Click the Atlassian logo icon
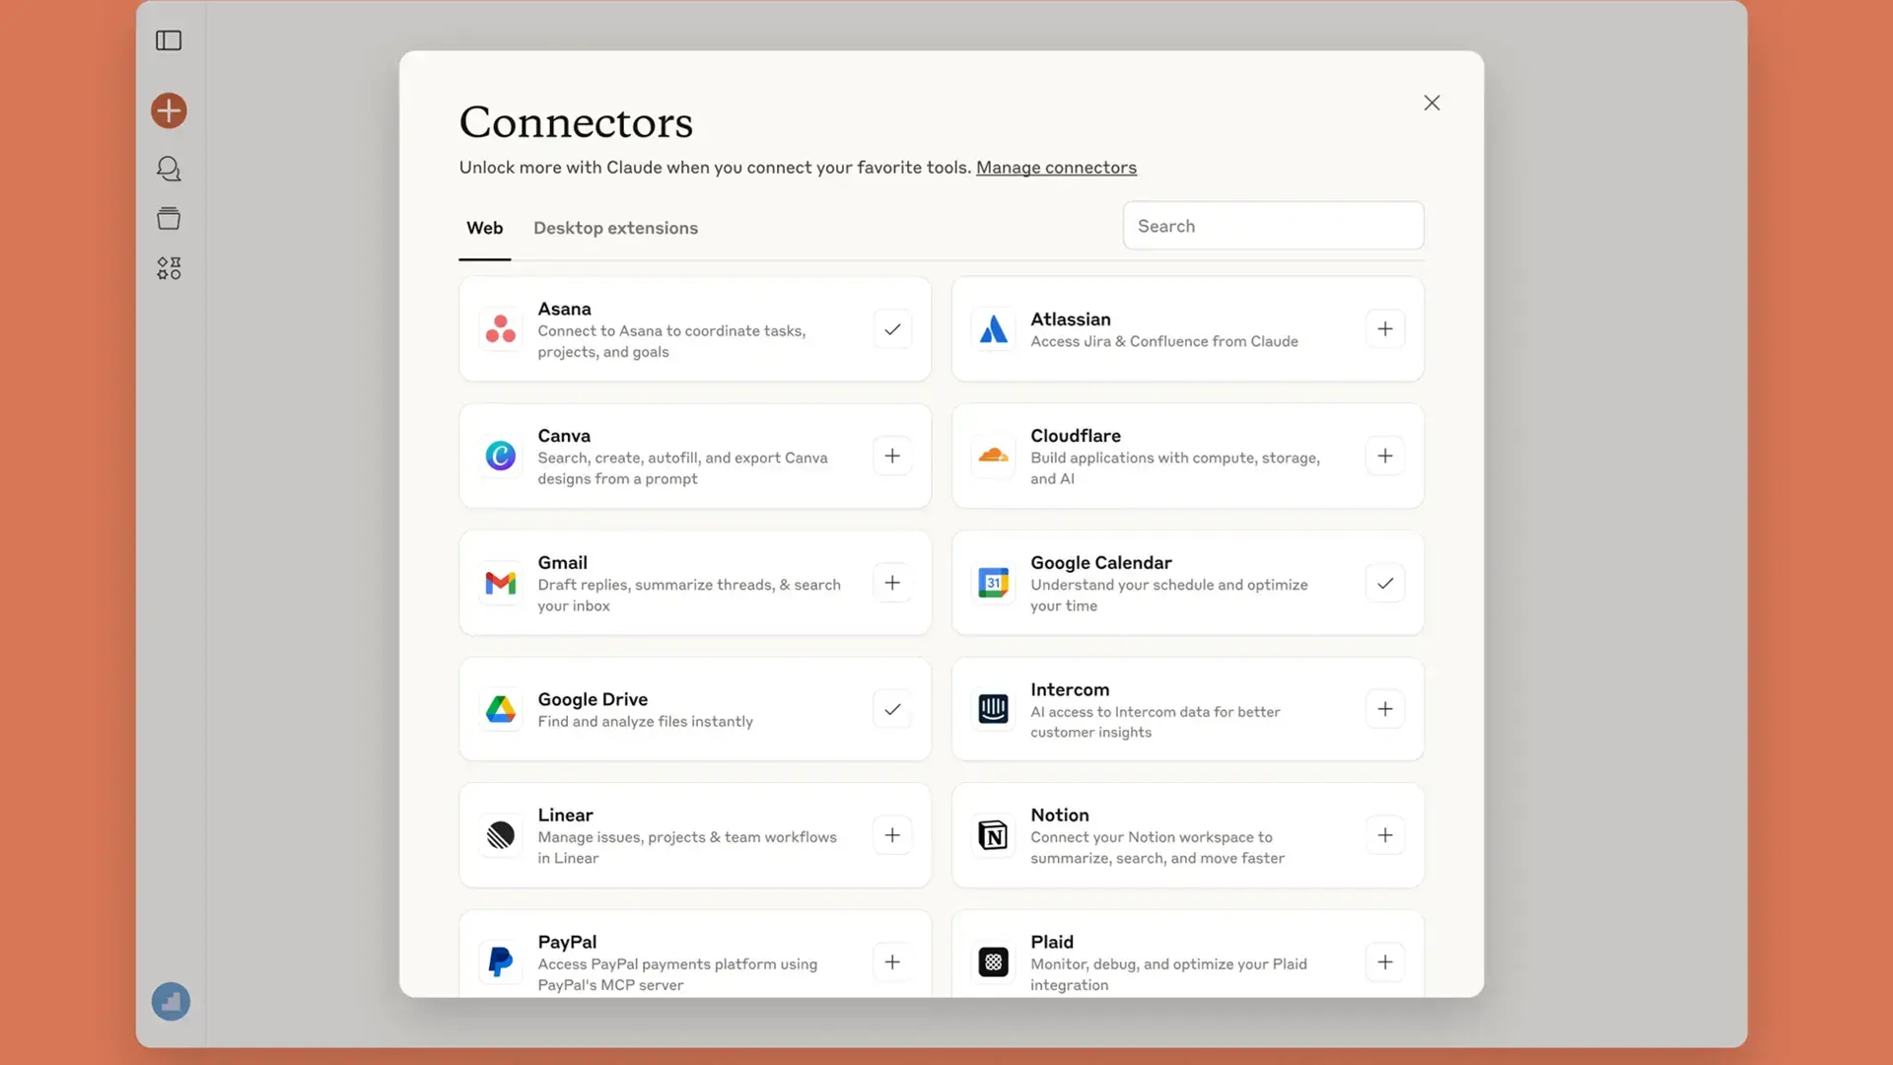Screen dimensions: 1893x1065 tap(994, 329)
